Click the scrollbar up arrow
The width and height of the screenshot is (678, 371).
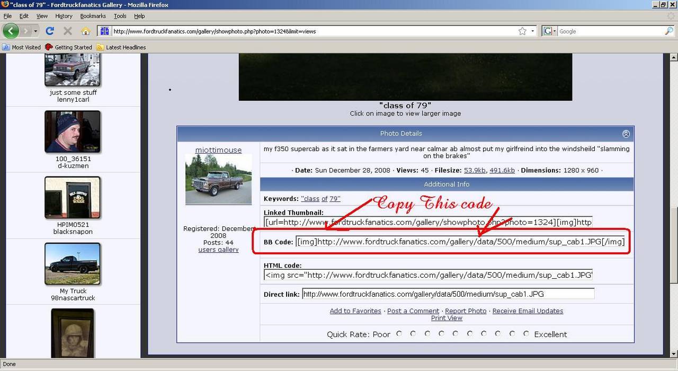(x=673, y=57)
